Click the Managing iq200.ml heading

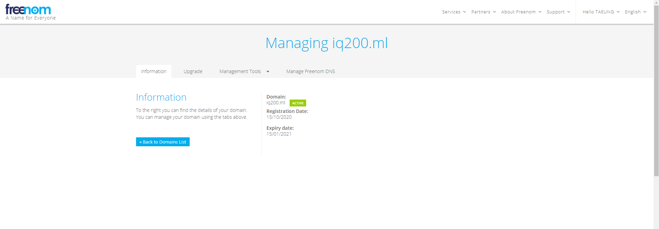(327, 43)
